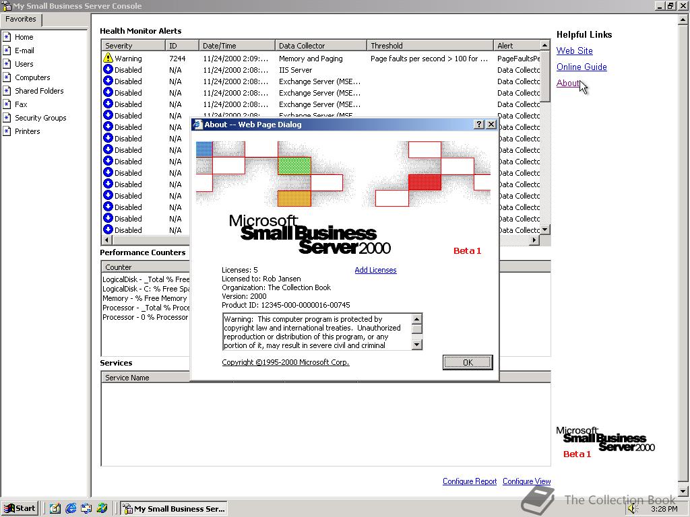
Task: Activate My Small Business Server taskbar button
Action: (175, 509)
